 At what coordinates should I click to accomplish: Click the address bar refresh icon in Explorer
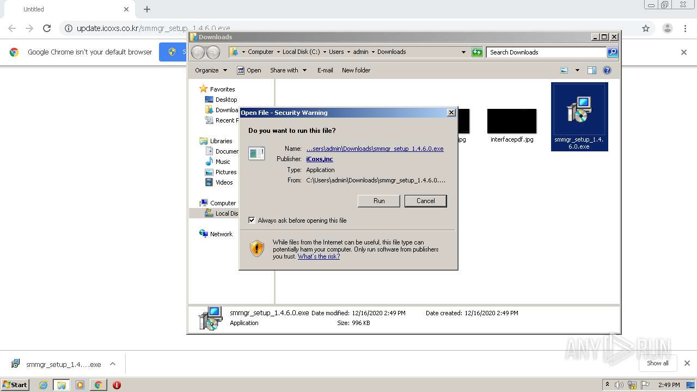click(477, 52)
